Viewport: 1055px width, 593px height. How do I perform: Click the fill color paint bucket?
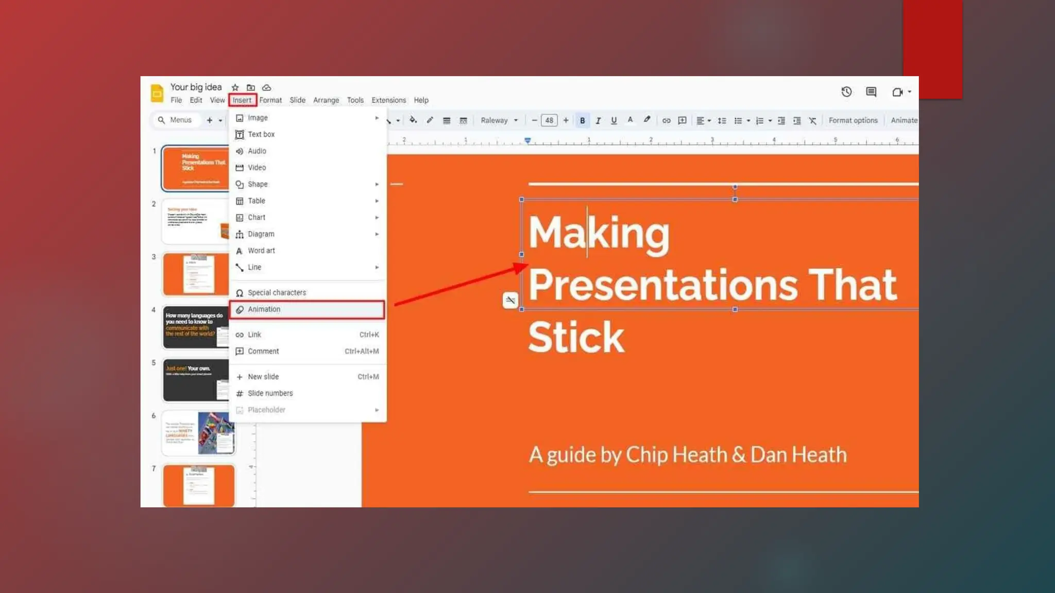(x=413, y=120)
